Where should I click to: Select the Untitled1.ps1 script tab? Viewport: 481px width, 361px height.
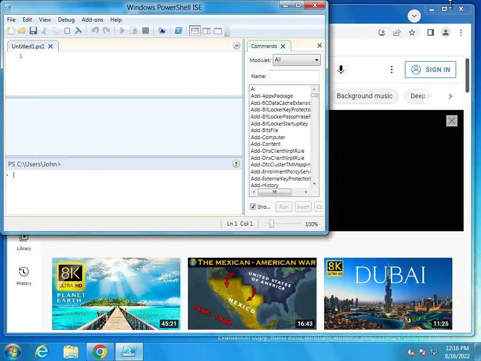[x=28, y=47]
